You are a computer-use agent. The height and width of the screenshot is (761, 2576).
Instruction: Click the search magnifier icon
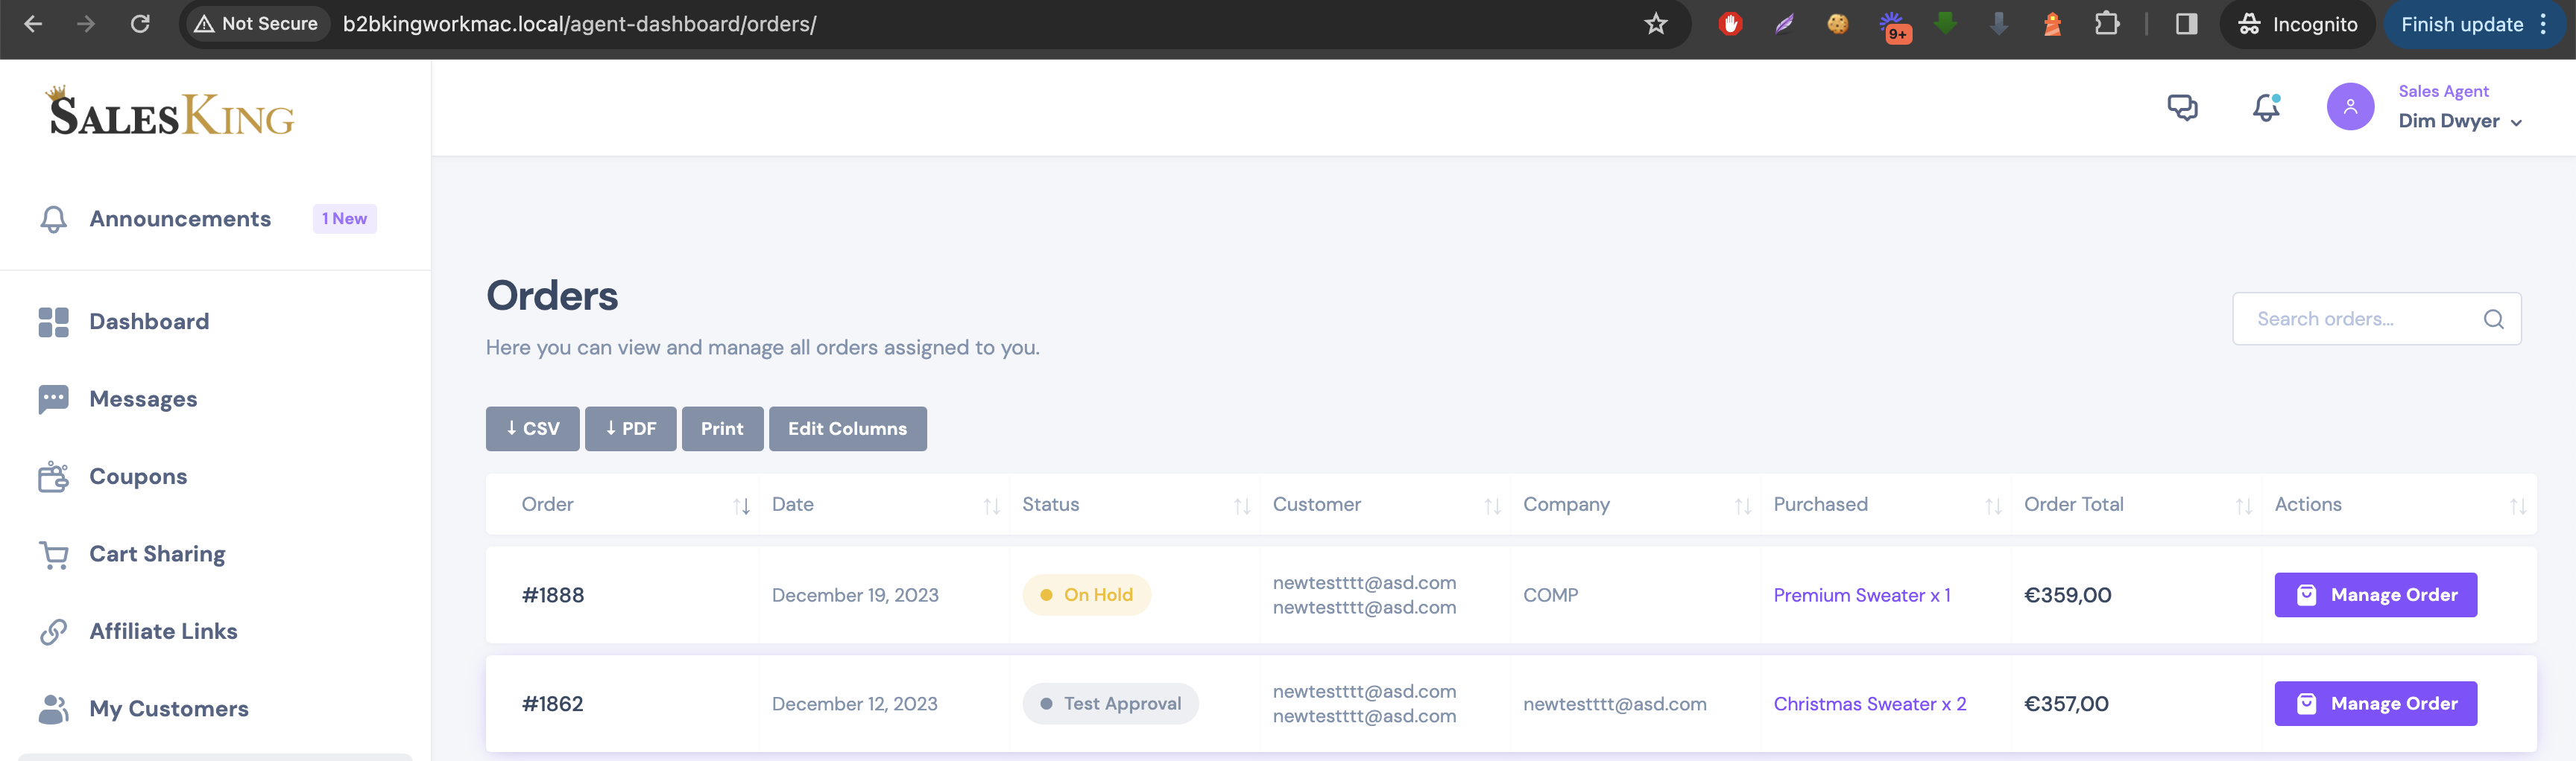point(2493,319)
